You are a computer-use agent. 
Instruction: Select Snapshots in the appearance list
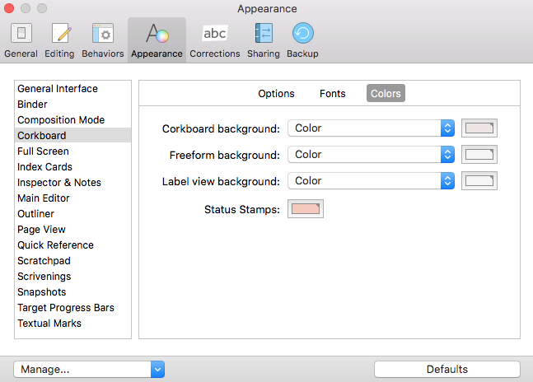(72, 291)
